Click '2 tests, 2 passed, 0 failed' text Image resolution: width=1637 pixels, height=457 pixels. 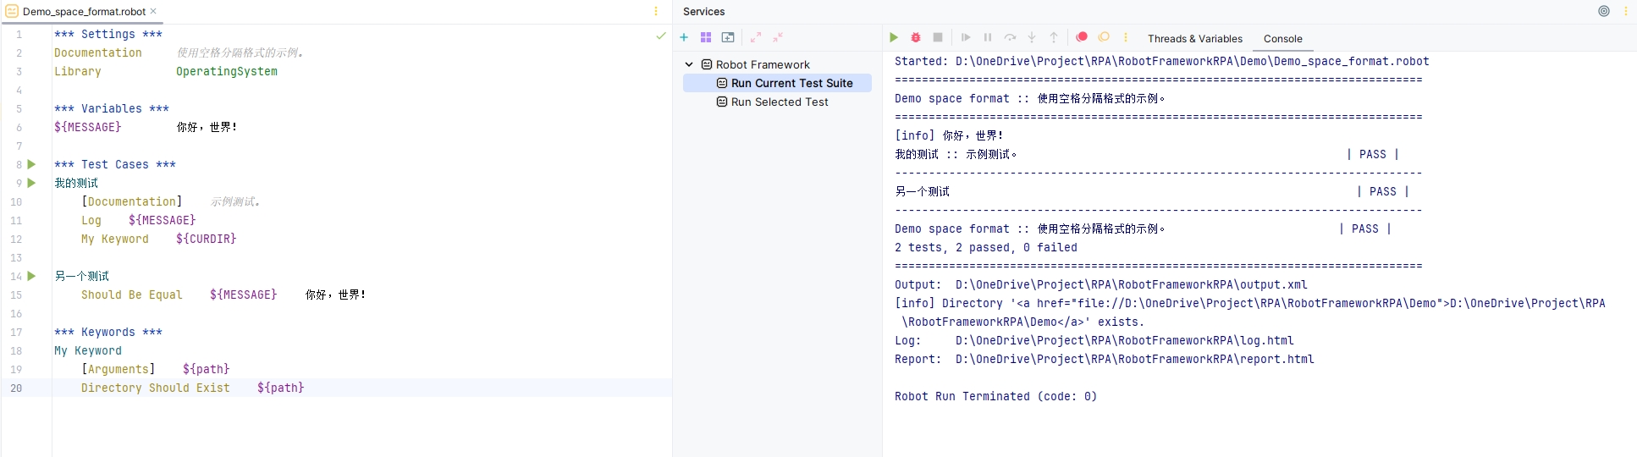click(986, 247)
